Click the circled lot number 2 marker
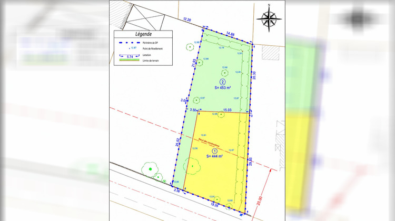The height and width of the screenshot is (221, 395). click(222, 82)
